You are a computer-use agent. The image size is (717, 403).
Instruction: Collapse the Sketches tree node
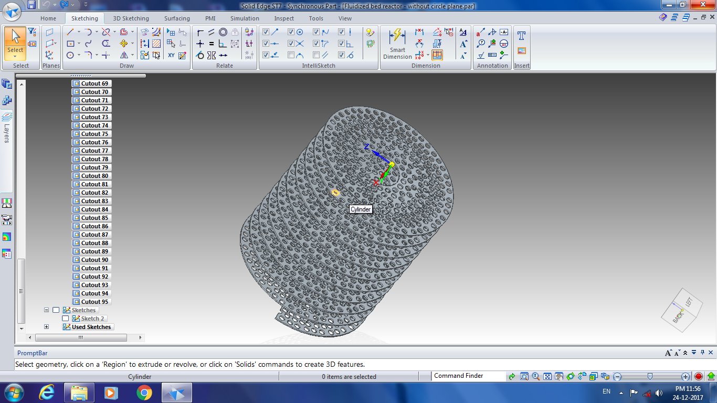click(46, 310)
